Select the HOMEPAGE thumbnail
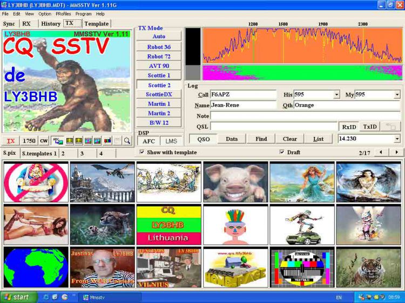The height and width of the screenshot is (303, 405). coord(235,267)
